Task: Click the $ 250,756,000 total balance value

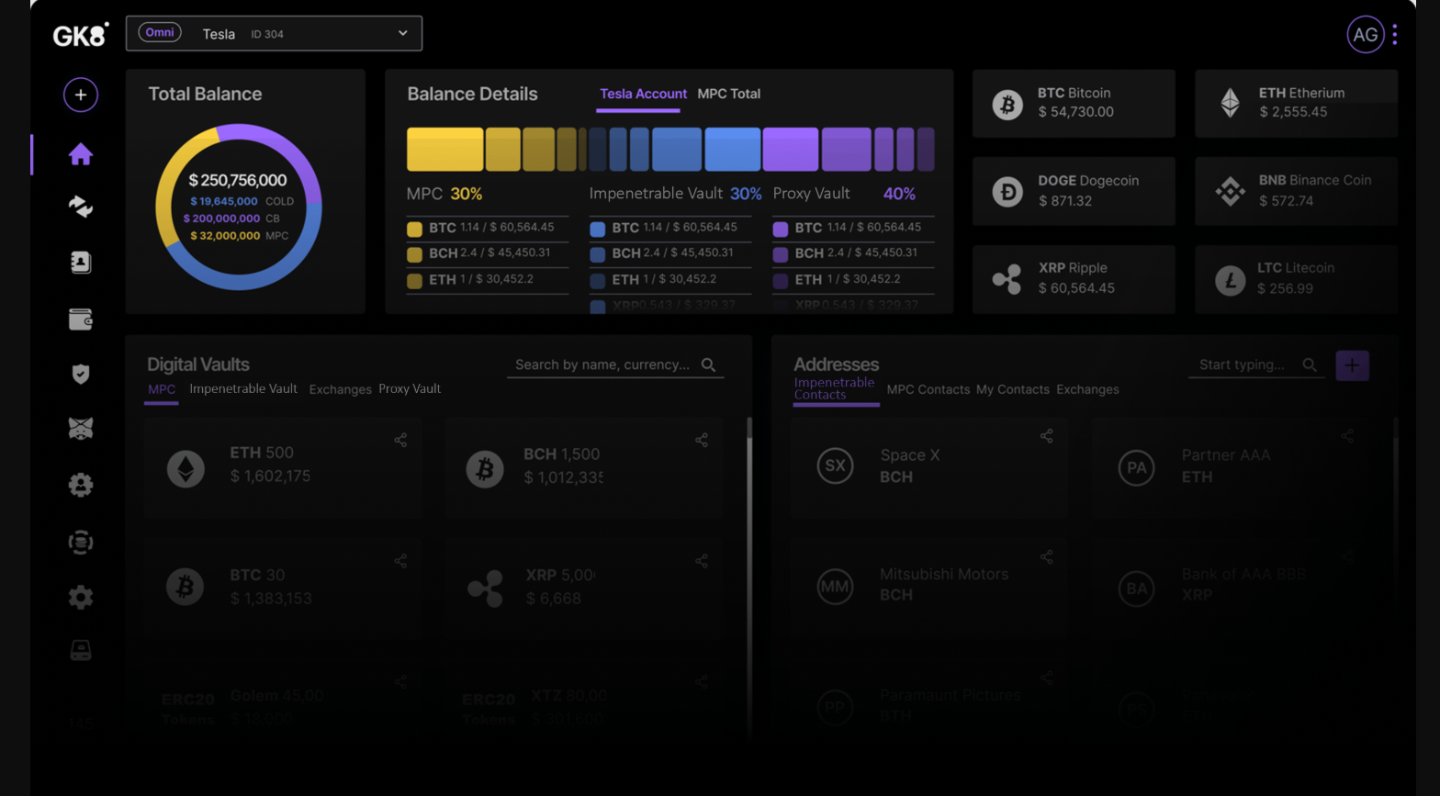Action: (238, 180)
